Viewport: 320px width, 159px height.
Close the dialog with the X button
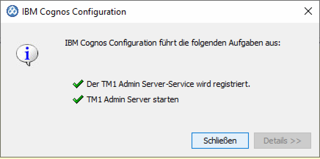pyautogui.click(x=308, y=11)
